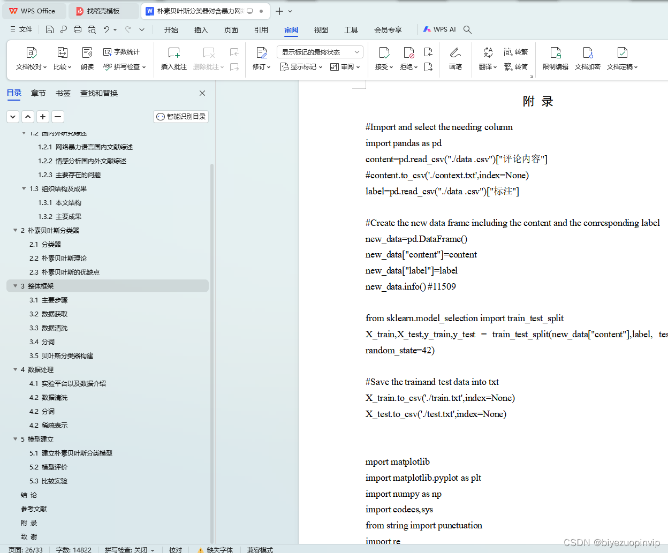The image size is (668, 553).
Task: Click the 拒绝 reject changes icon
Action: (408, 52)
